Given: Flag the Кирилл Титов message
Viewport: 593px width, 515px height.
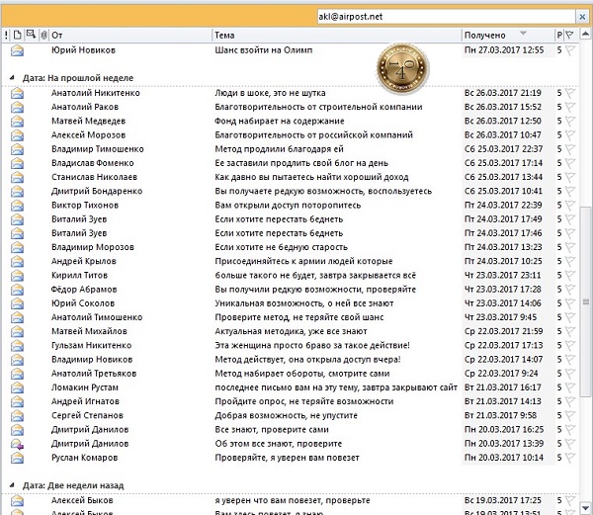Looking at the screenshot, I should [x=570, y=275].
